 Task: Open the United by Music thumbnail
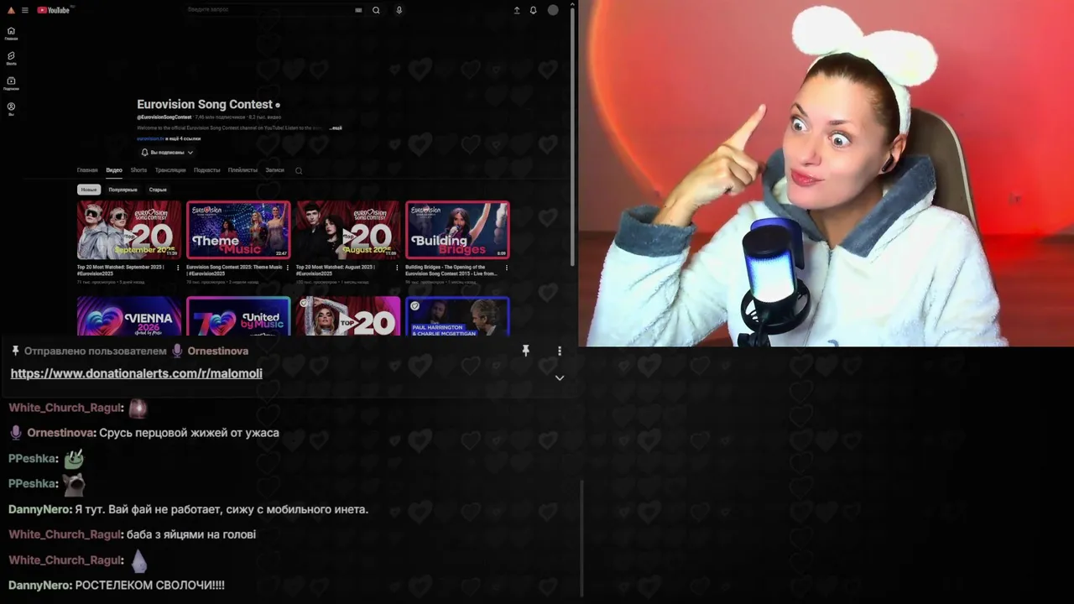pyautogui.click(x=238, y=316)
